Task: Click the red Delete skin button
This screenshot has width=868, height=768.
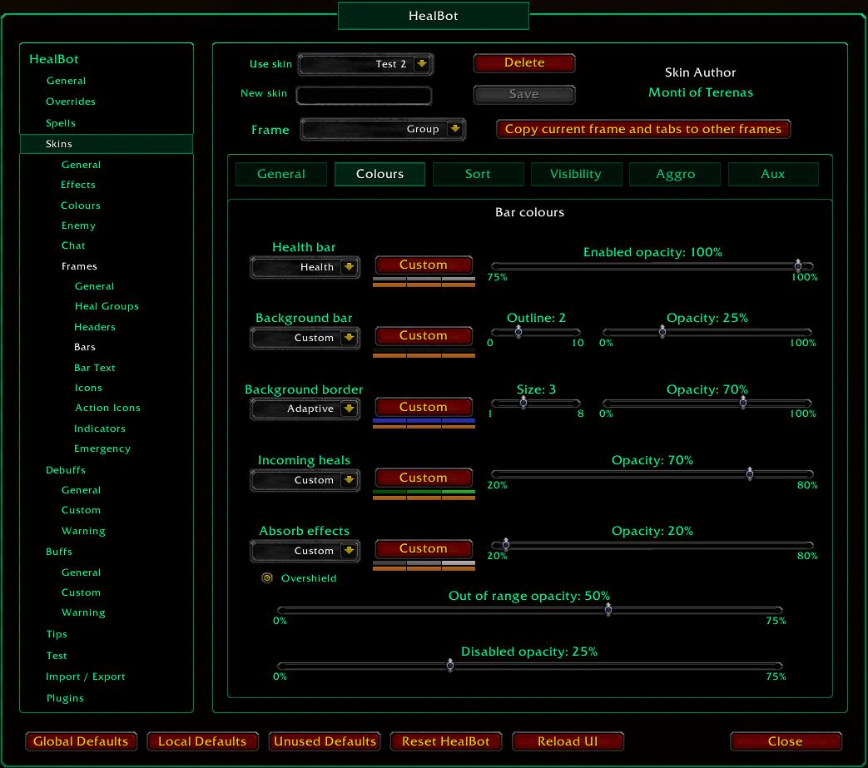Action: point(524,63)
